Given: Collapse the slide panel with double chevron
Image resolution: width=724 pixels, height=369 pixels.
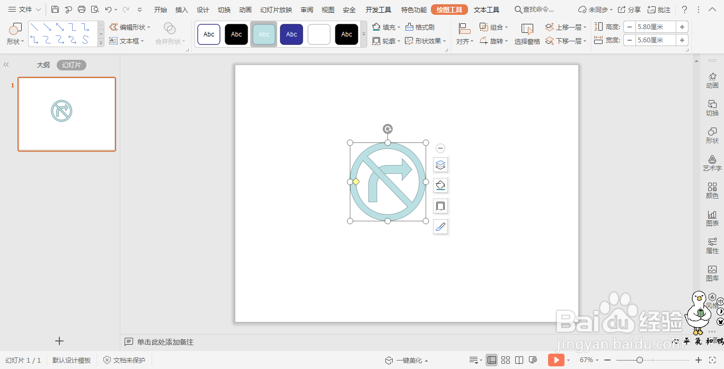Looking at the screenshot, I should (x=6, y=65).
